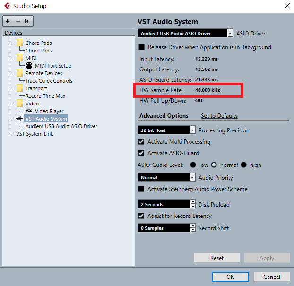
Task: Click the 21.333 ms ASIO-Guard latency value
Action: point(207,79)
